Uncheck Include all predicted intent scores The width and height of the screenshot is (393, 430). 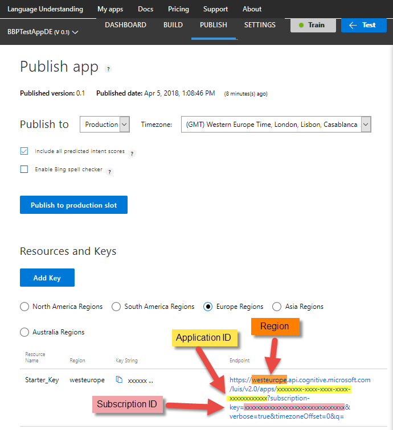pos(24,151)
